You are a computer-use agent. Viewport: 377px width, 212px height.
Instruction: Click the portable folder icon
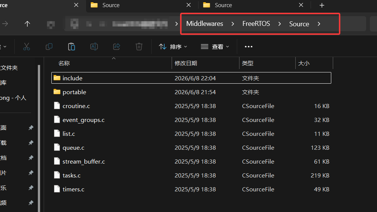tap(57, 92)
